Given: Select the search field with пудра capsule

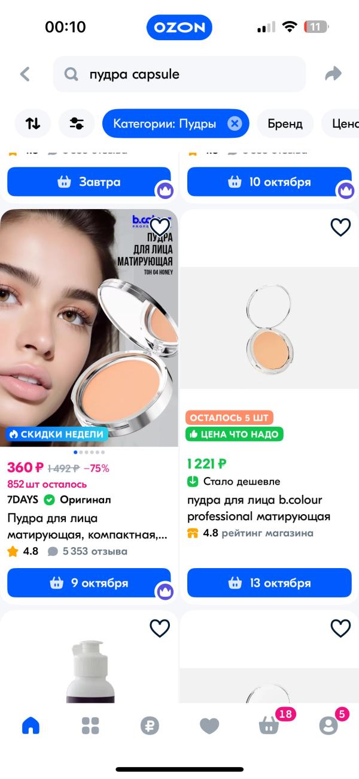Looking at the screenshot, I should pyautogui.click(x=180, y=74).
